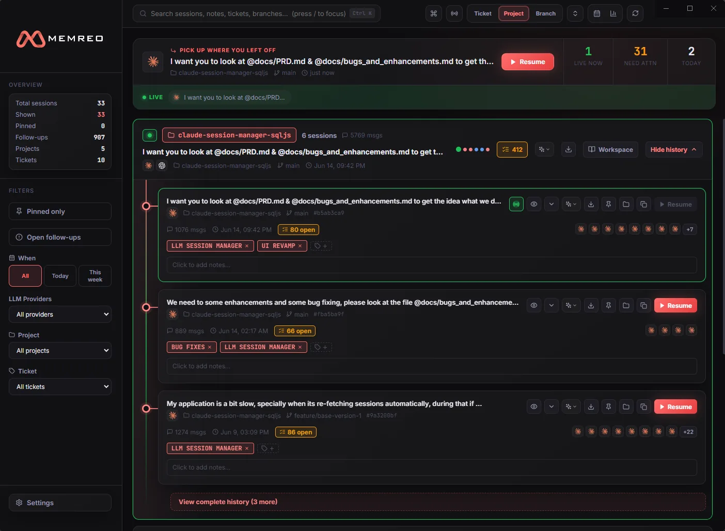Switch grouping to Ticket
The image size is (725, 531).
click(x=483, y=13)
